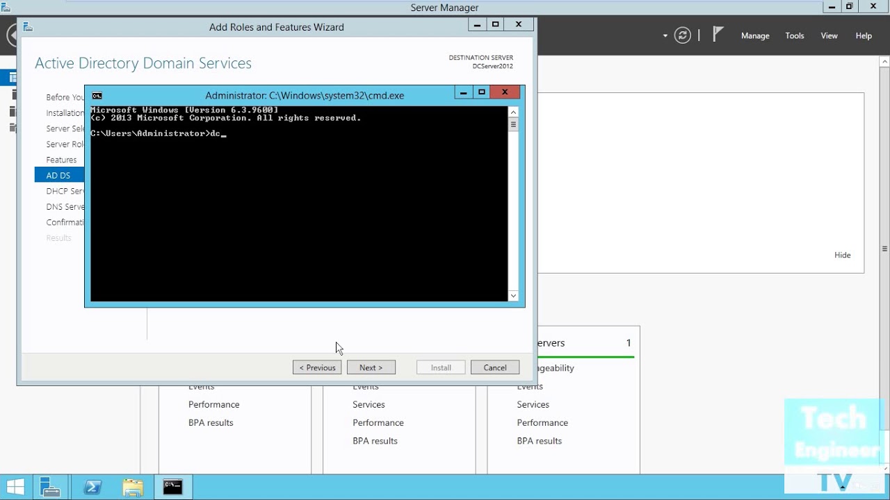890x500 pixels.
Task: Maximize the cmd.exe window
Action: (x=482, y=92)
